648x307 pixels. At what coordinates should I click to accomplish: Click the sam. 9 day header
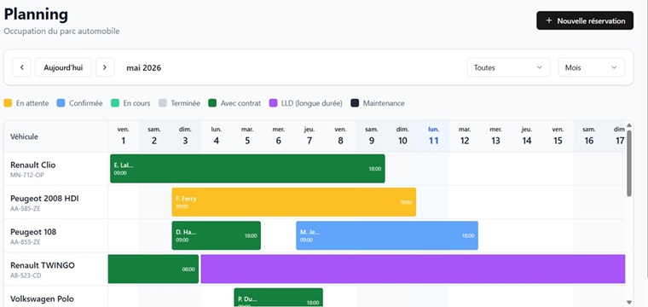372,136
